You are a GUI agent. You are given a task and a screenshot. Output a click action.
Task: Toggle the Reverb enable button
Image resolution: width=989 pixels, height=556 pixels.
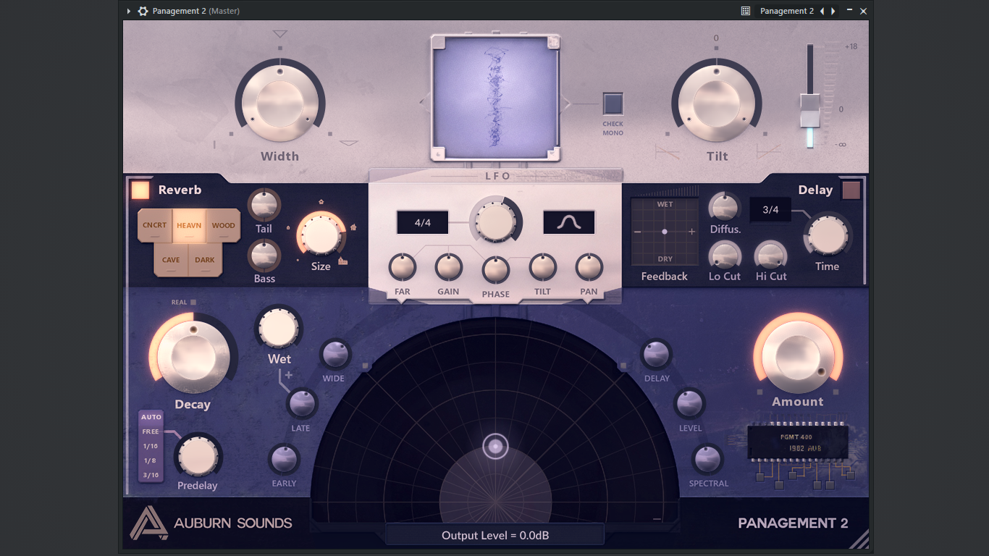(x=140, y=190)
